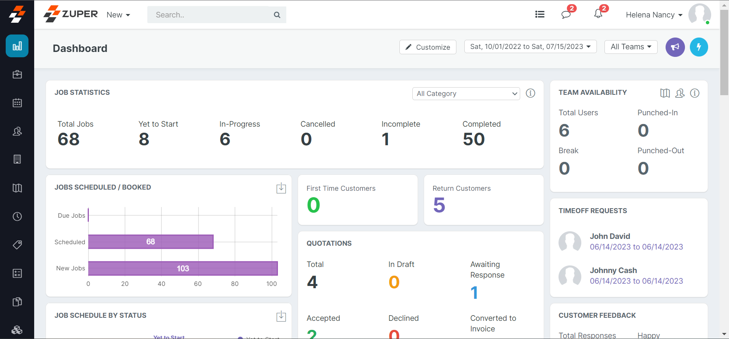729x339 pixels.
Task: Open the jobs briefcase icon in sidebar
Action: coord(17,74)
